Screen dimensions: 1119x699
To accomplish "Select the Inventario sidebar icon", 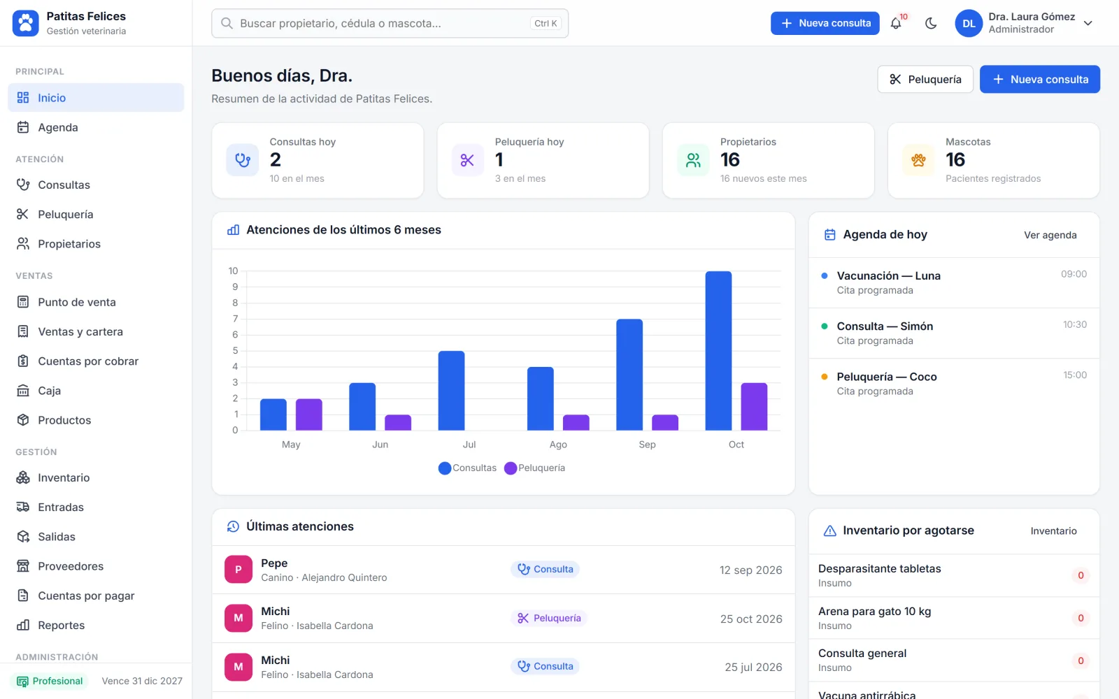I will (x=23, y=477).
